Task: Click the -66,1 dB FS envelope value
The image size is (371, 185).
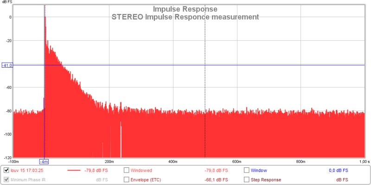Action: 216,180
